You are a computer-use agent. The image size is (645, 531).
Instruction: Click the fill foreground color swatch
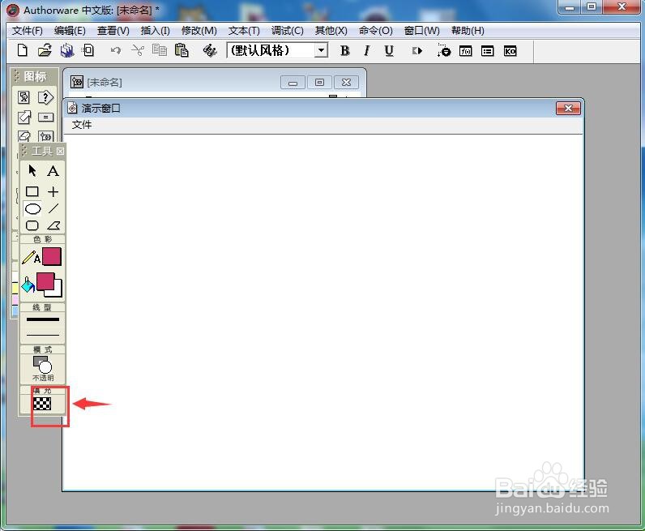click(x=45, y=281)
